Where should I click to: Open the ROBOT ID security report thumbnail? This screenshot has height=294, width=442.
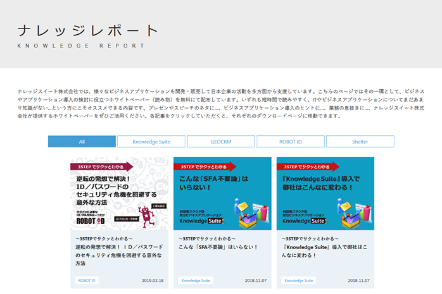(119, 193)
